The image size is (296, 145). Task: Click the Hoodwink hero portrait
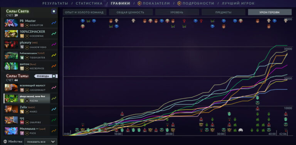point(11,34)
